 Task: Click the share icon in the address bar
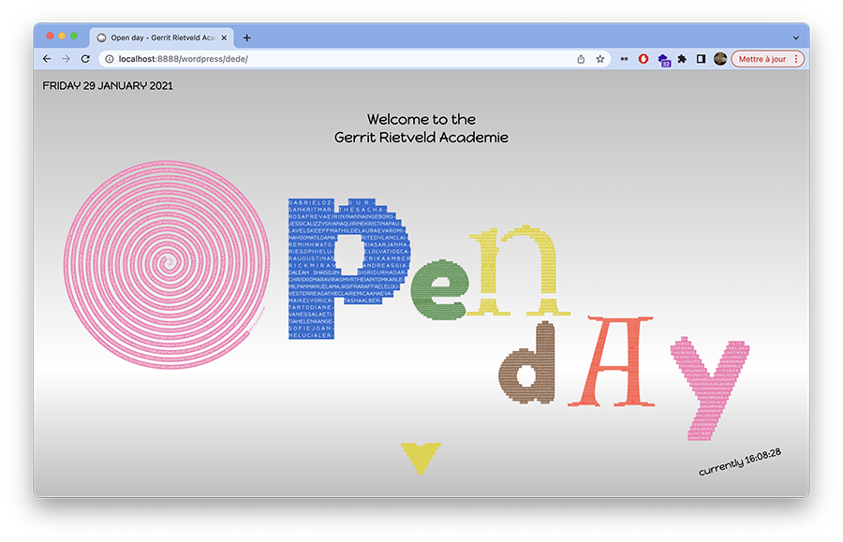pyautogui.click(x=581, y=59)
